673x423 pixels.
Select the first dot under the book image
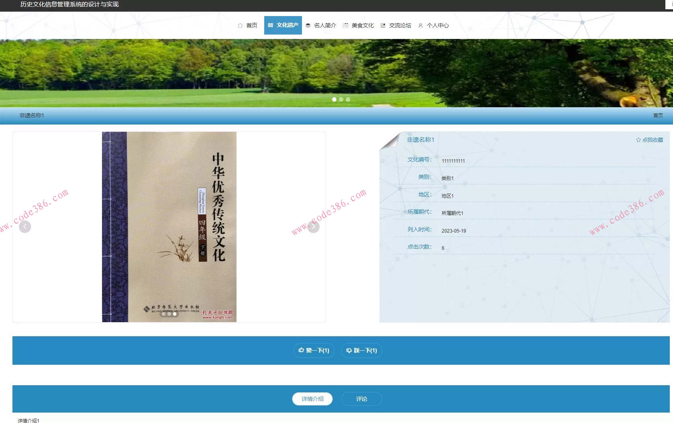tap(163, 315)
